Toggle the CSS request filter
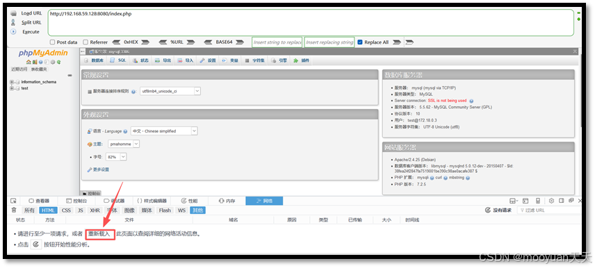Screen dimensions: 595x268 tap(67, 210)
